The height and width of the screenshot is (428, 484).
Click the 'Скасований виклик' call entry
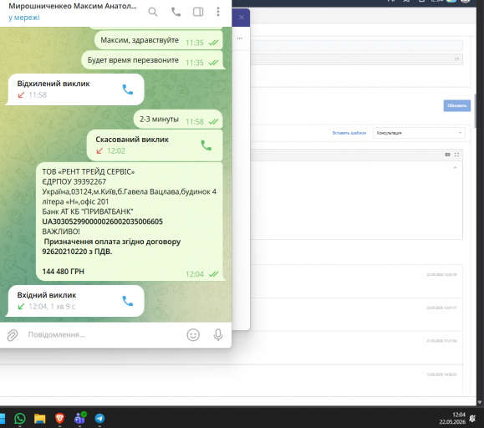pos(155,145)
